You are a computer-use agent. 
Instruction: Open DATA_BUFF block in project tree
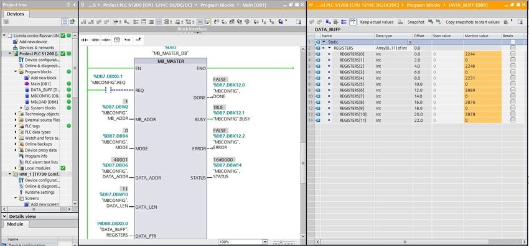coord(45,90)
